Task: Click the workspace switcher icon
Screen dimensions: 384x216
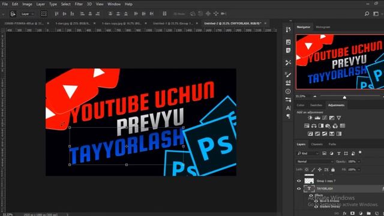Action: tap(376, 14)
